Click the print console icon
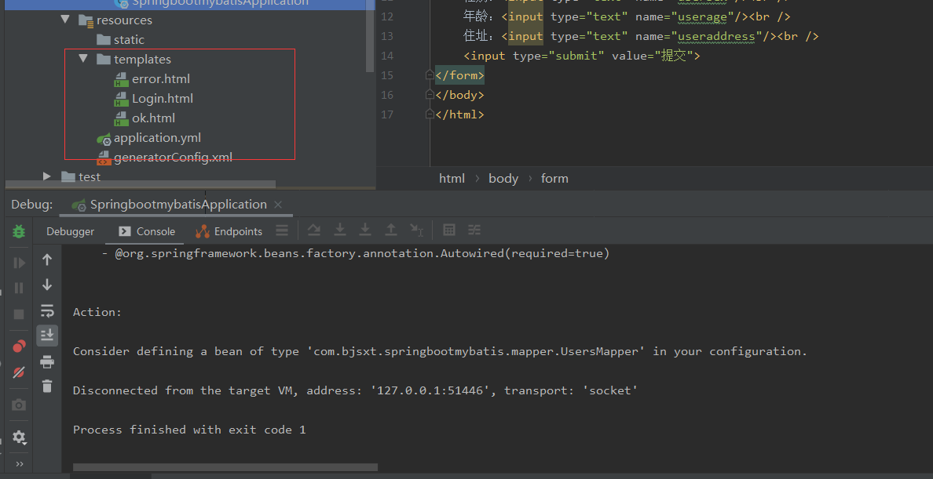The width and height of the screenshot is (933, 479). coord(47,361)
